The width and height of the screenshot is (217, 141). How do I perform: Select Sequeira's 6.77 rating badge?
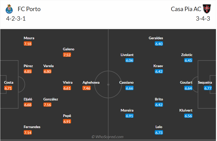tap(208, 88)
